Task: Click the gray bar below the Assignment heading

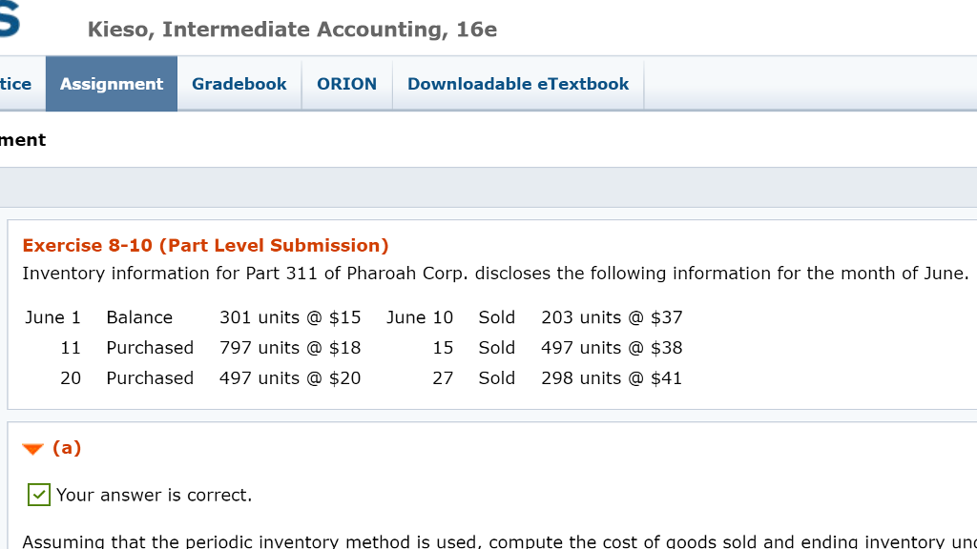Action: [488, 184]
